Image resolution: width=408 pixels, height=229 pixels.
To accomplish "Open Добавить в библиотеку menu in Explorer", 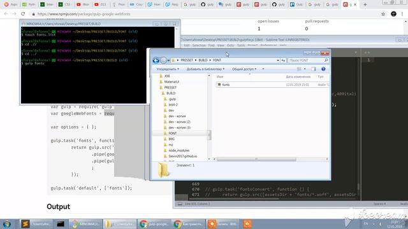I will tap(205, 69).
